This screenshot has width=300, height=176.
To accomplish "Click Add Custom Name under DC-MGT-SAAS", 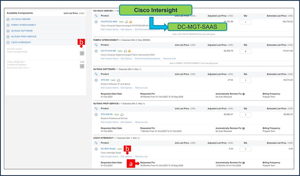I will click(109, 156).
